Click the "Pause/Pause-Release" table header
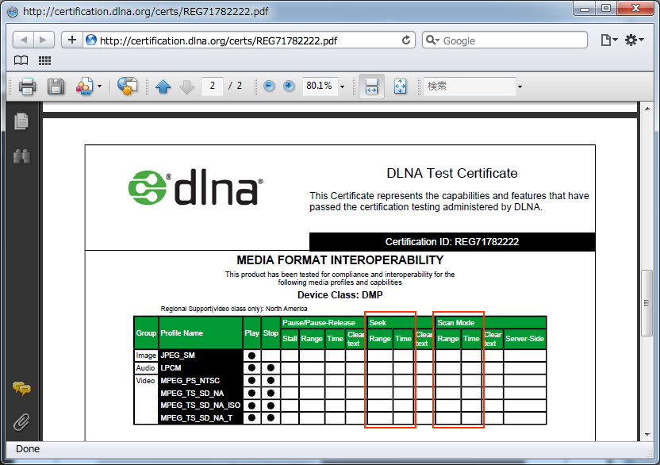The width and height of the screenshot is (660, 465). tap(319, 323)
